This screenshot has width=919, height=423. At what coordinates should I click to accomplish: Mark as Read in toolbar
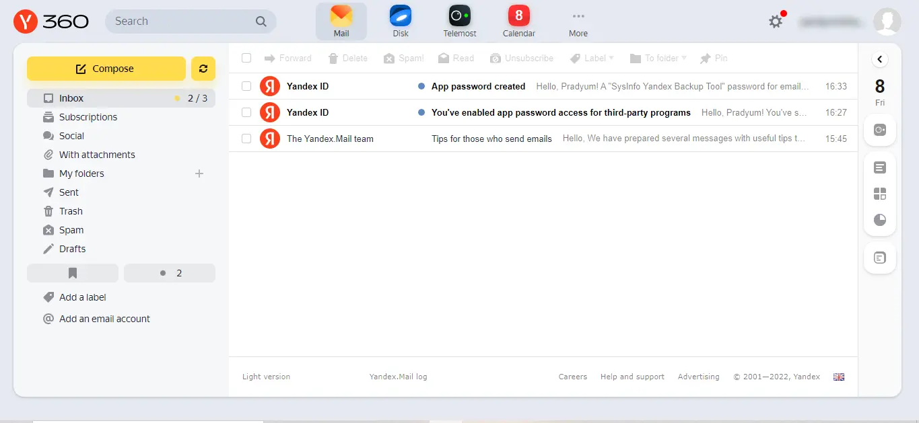[456, 59]
